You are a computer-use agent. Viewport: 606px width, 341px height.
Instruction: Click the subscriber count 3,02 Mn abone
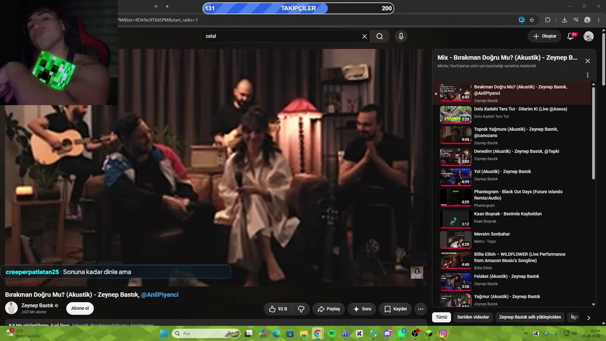(x=35, y=312)
